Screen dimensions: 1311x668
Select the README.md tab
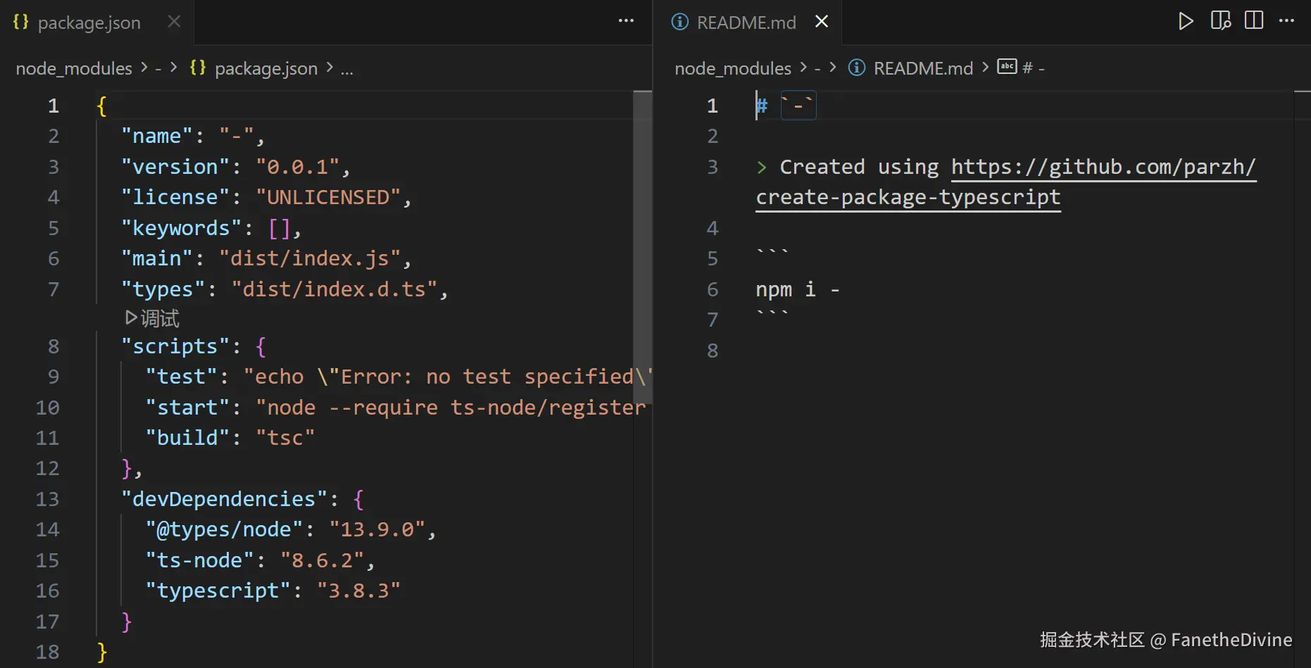746,23
